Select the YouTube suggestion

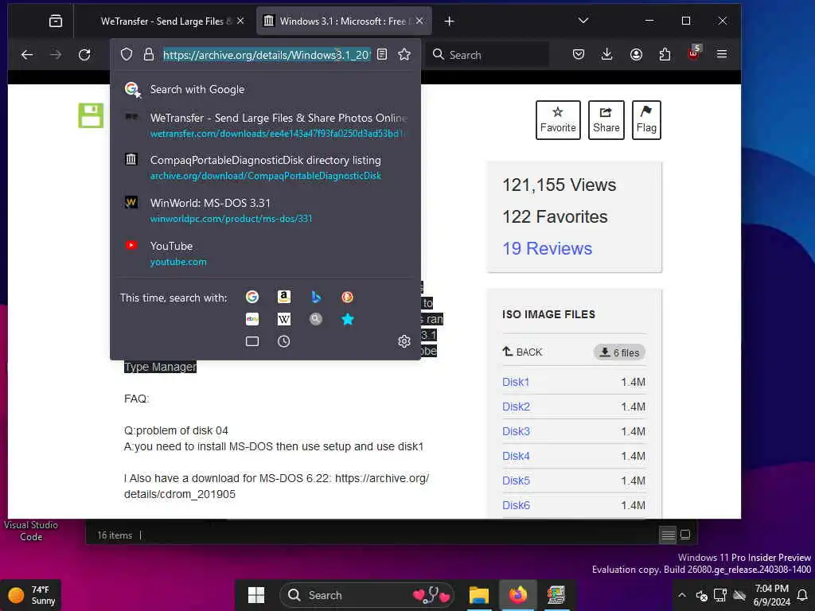(265, 254)
